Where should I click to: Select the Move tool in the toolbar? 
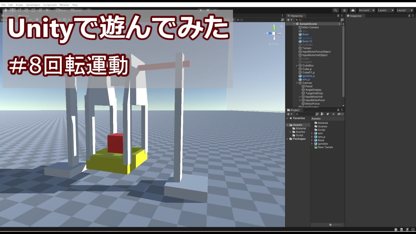point(12,10)
